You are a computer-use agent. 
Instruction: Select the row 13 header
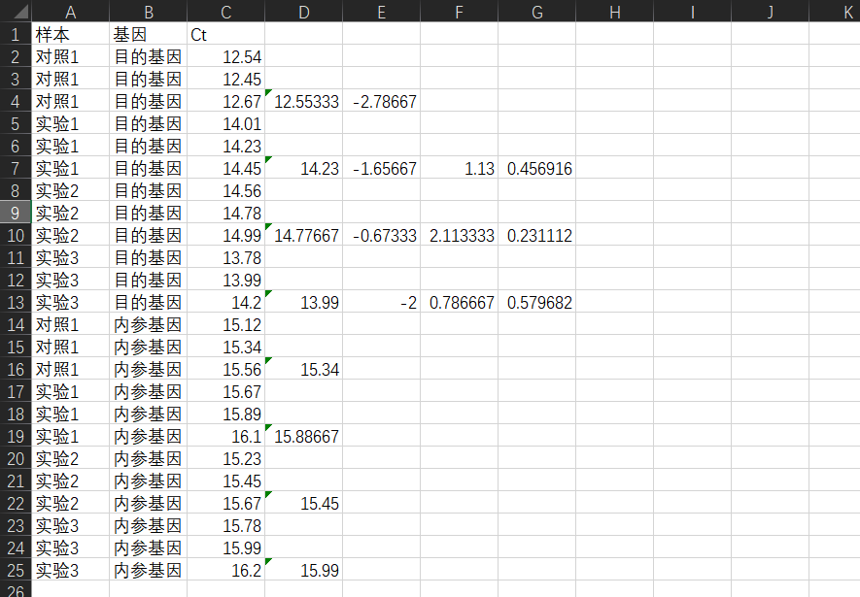[x=15, y=302]
